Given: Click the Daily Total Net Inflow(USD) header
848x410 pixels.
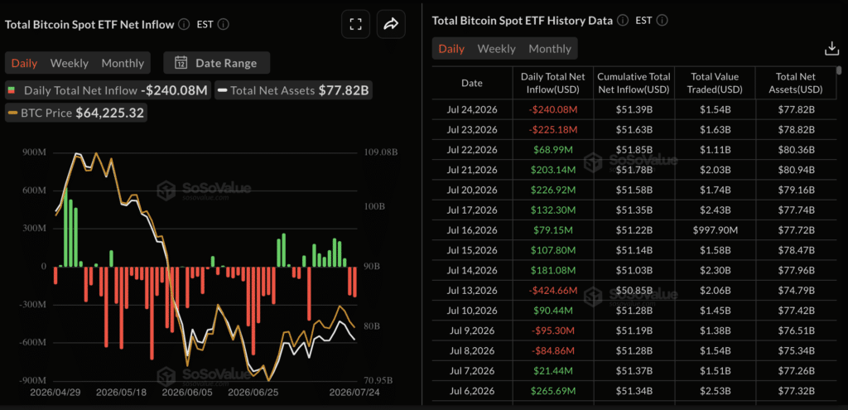Looking at the screenshot, I should (552, 84).
